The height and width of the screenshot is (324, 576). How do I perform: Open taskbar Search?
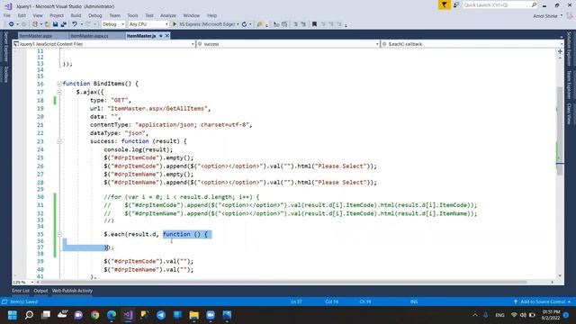pyautogui.click(x=29, y=315)
